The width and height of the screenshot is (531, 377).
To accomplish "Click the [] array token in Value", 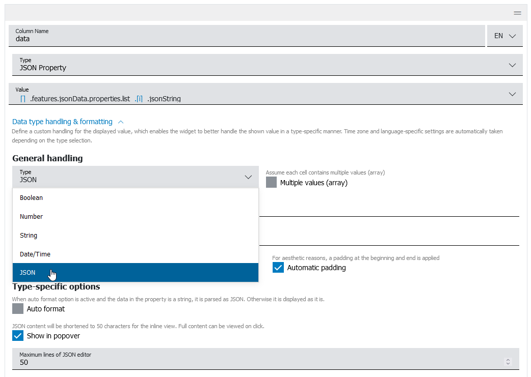I will coord(23,99).
